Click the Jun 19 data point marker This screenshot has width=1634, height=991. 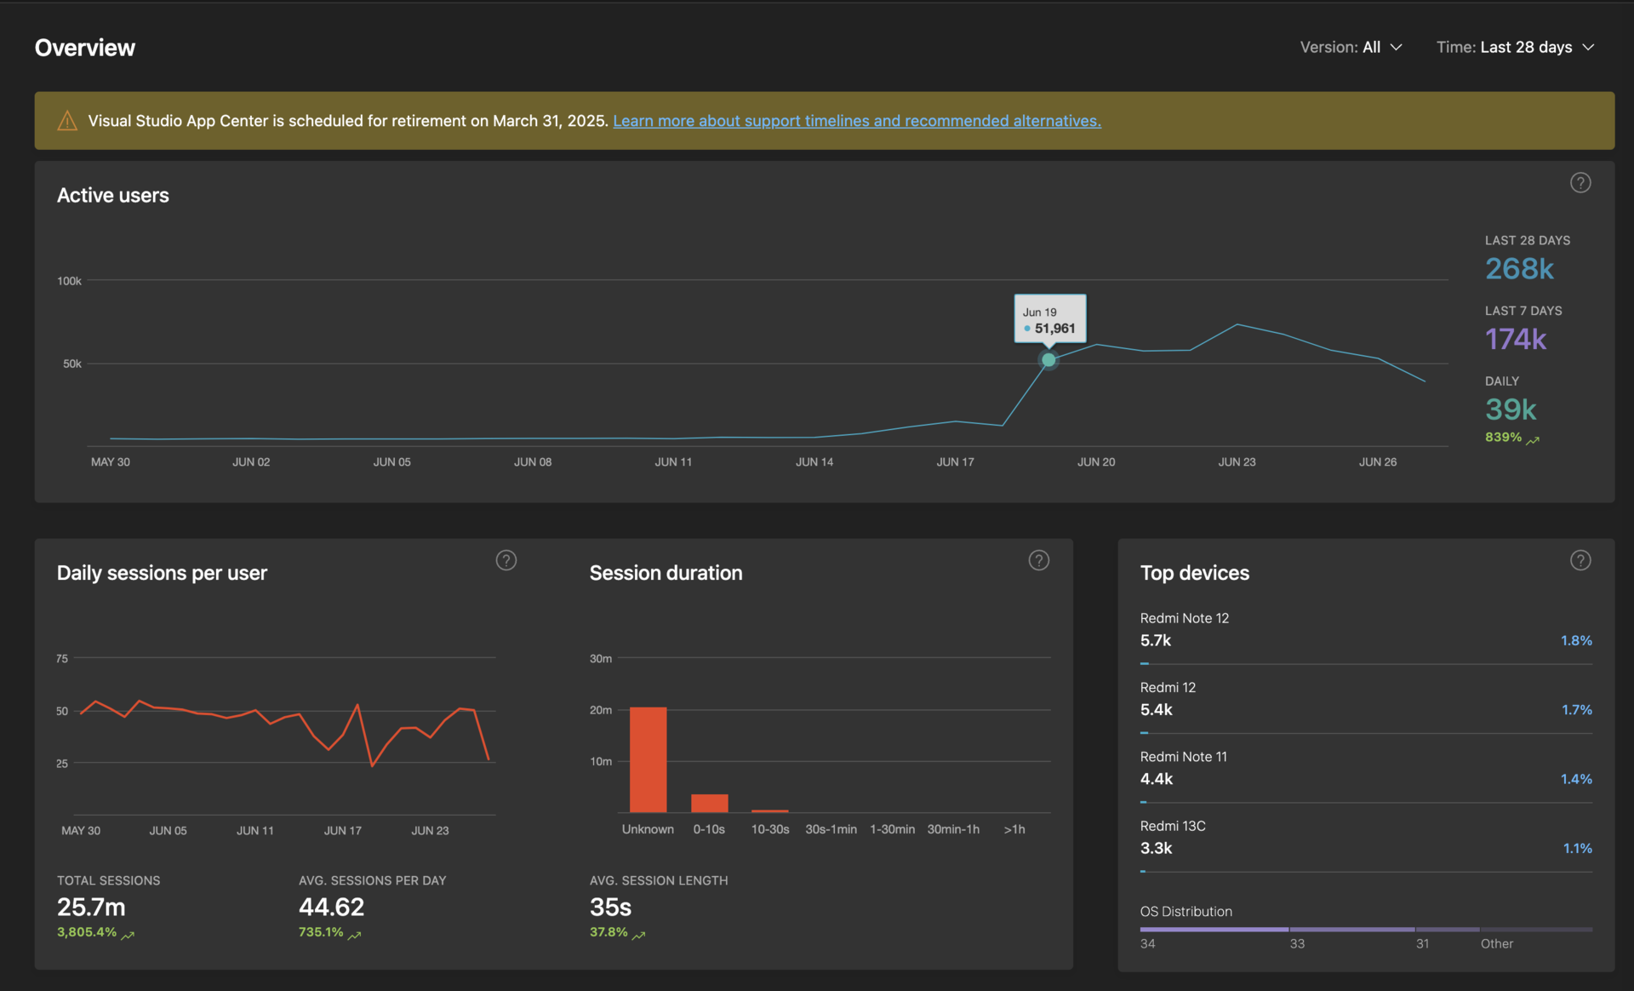coord(1048,360)
